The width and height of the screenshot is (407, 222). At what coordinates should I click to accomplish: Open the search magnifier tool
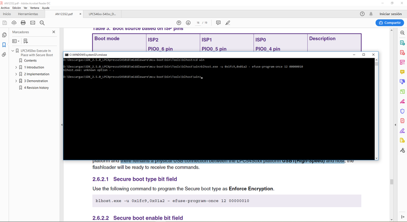42,23
